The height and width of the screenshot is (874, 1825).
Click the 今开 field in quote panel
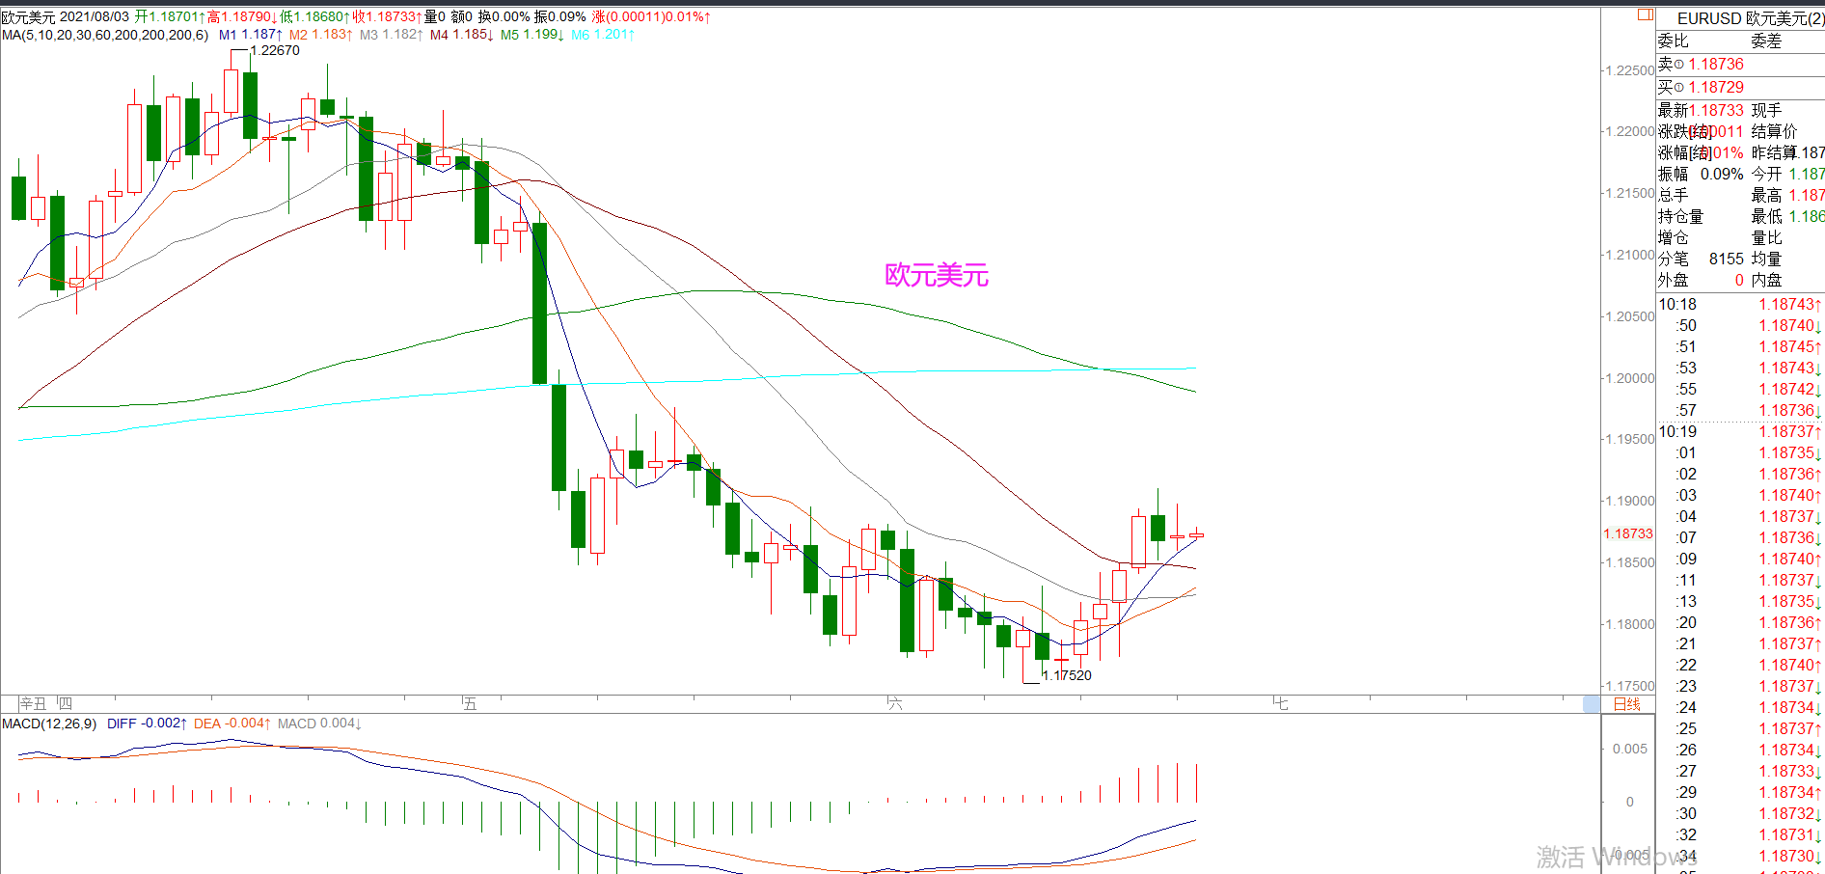click(1787, 174)
